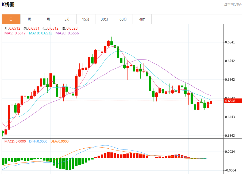Open the 5分 interval tab
243x174 pixels.
coord(67,19)
